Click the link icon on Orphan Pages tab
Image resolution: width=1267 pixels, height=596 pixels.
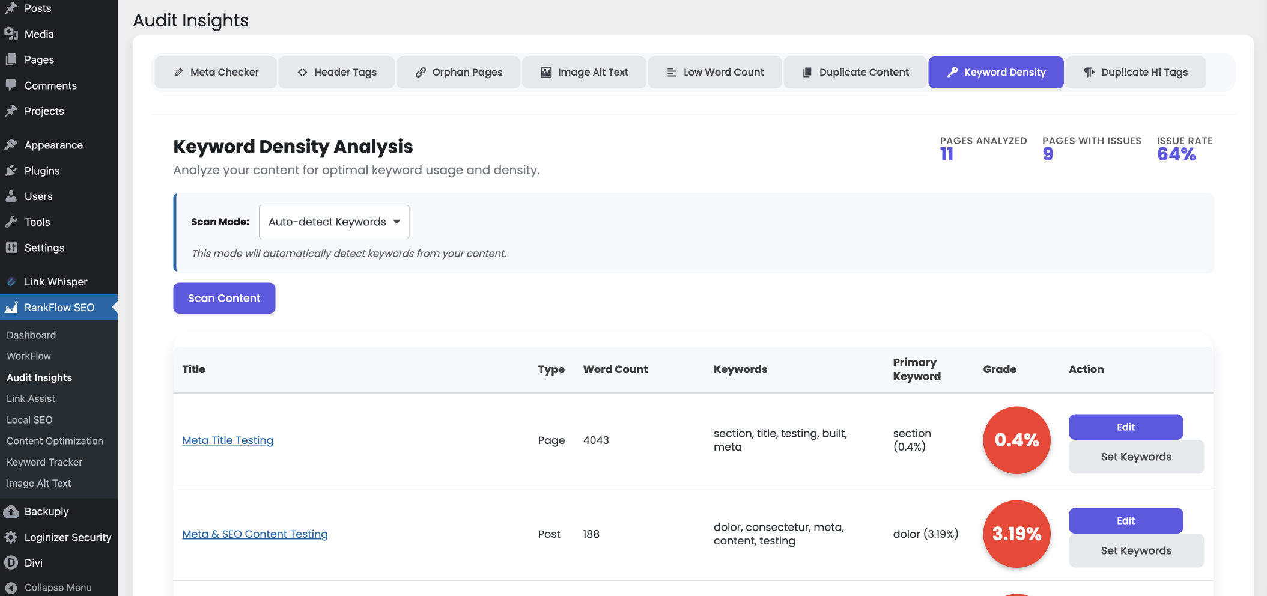[x=421, y=73]
